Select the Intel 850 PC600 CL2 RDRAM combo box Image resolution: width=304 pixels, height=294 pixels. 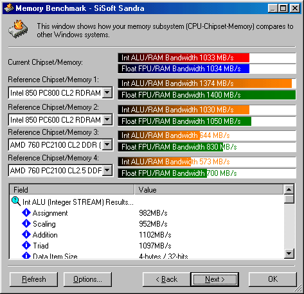click(x=60, y=119)
